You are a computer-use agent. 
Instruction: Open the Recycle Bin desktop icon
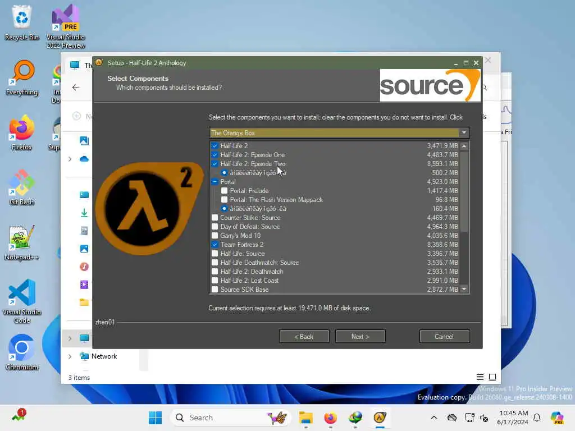tap(22, 22)
